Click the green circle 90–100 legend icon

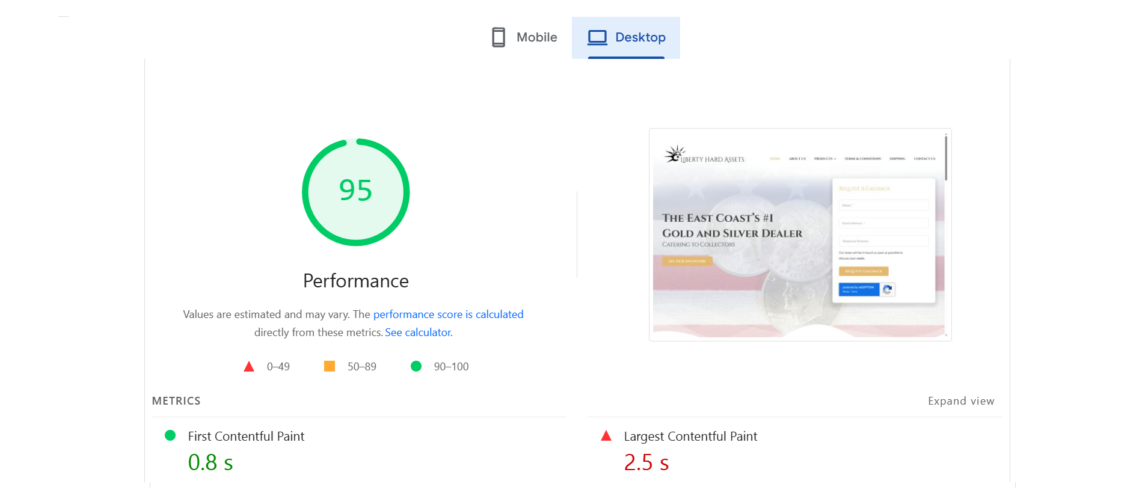[x=416, y=366]
